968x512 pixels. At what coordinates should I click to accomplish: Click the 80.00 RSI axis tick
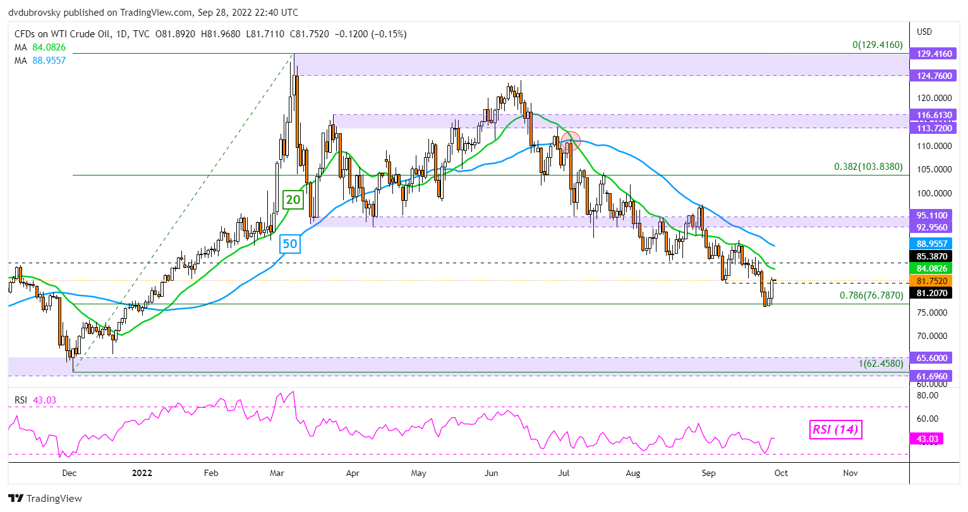(926, 395)
